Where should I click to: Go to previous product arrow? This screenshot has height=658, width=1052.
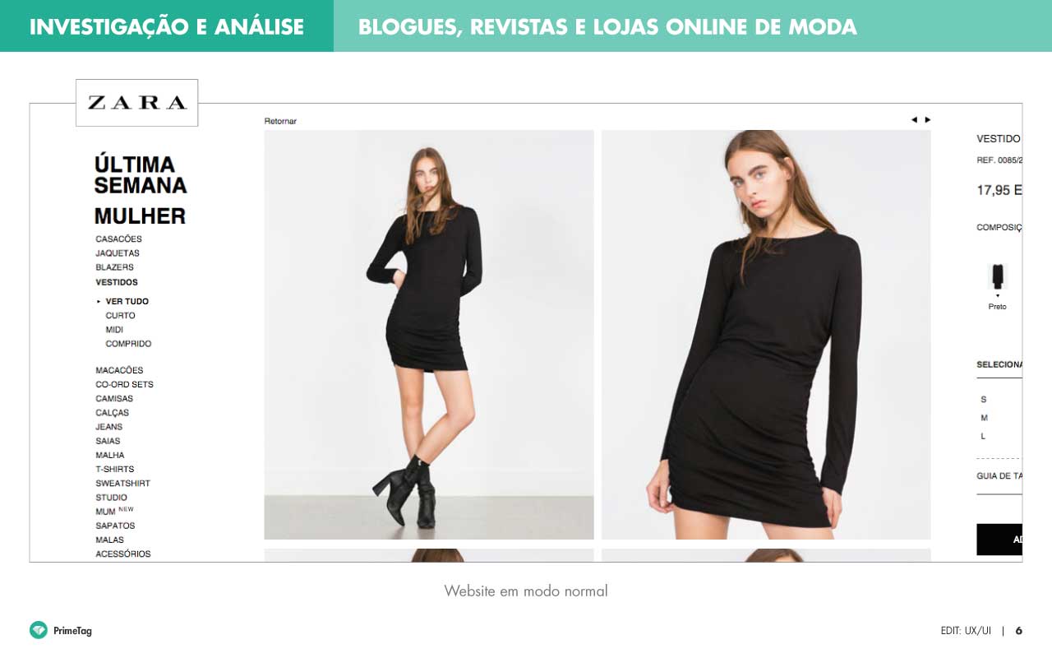pos(914,120)
